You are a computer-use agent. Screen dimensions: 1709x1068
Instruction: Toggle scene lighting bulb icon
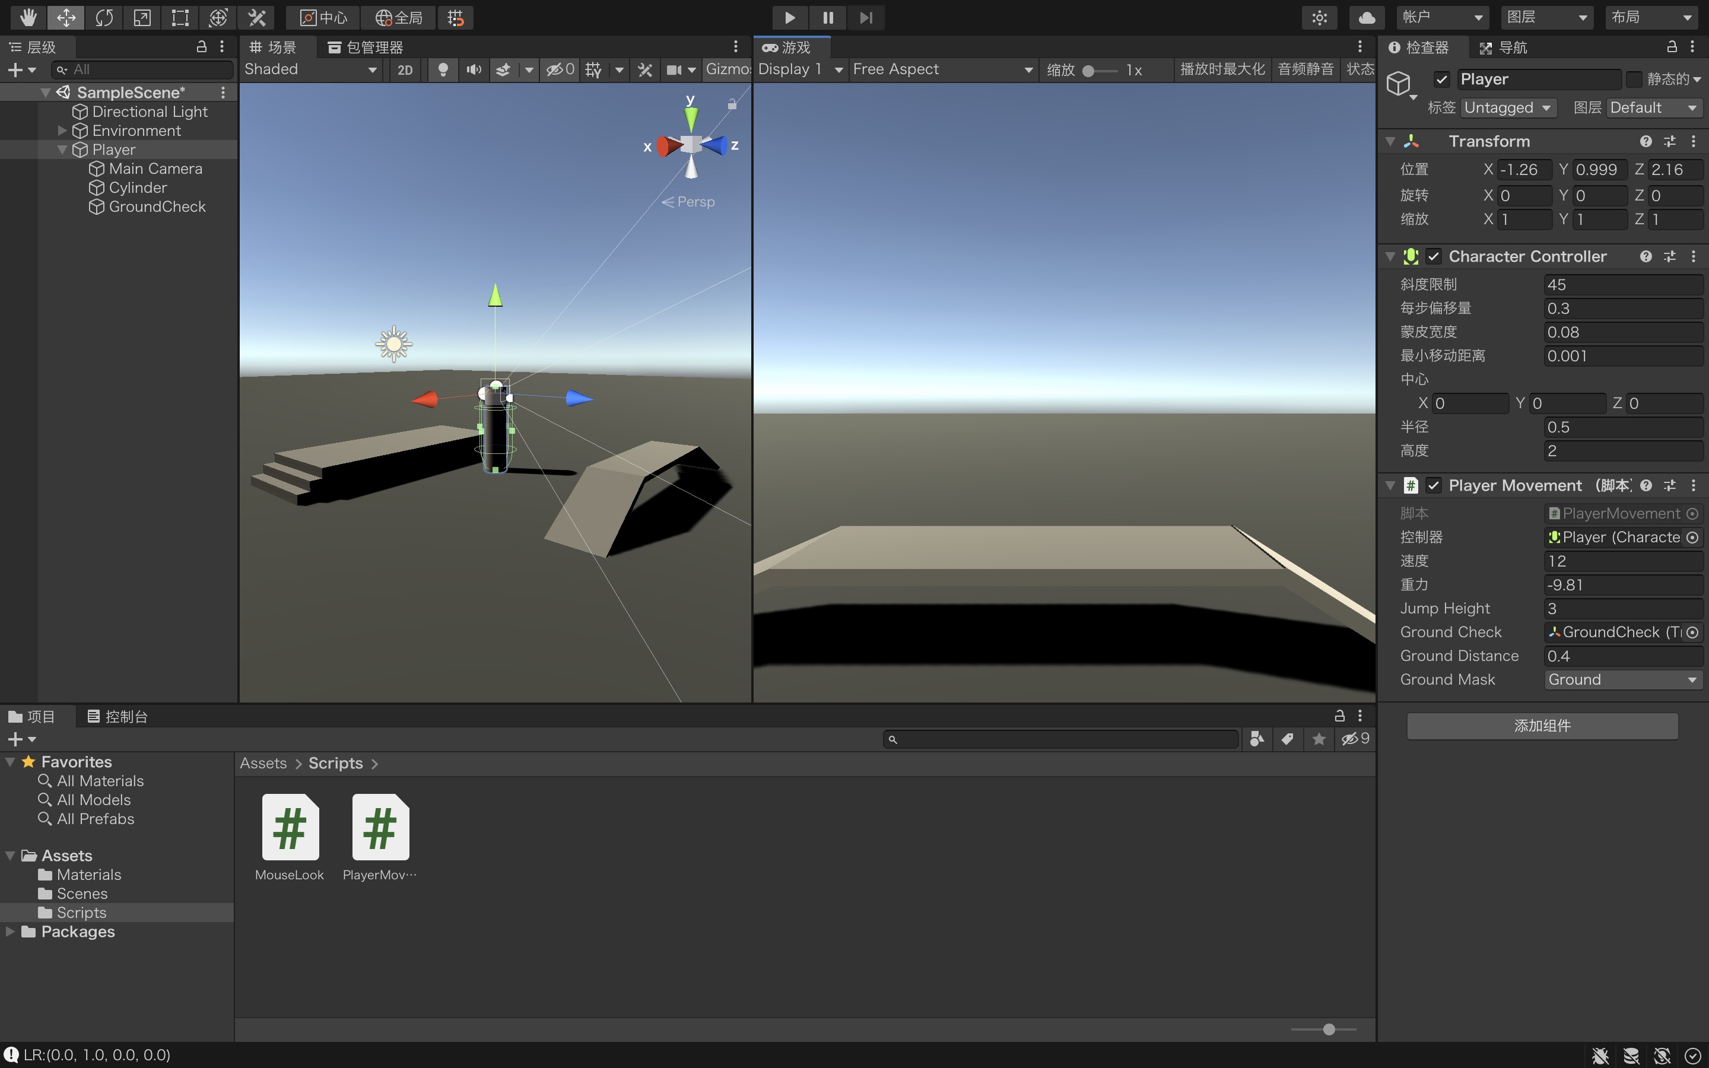(443, 69)
